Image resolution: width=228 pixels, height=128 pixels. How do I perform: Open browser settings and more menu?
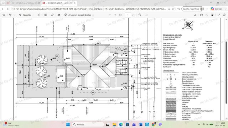coord(207,9)
